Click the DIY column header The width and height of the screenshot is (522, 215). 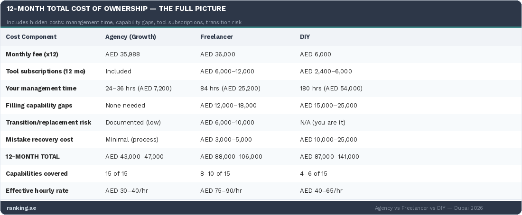pos(305,37)
